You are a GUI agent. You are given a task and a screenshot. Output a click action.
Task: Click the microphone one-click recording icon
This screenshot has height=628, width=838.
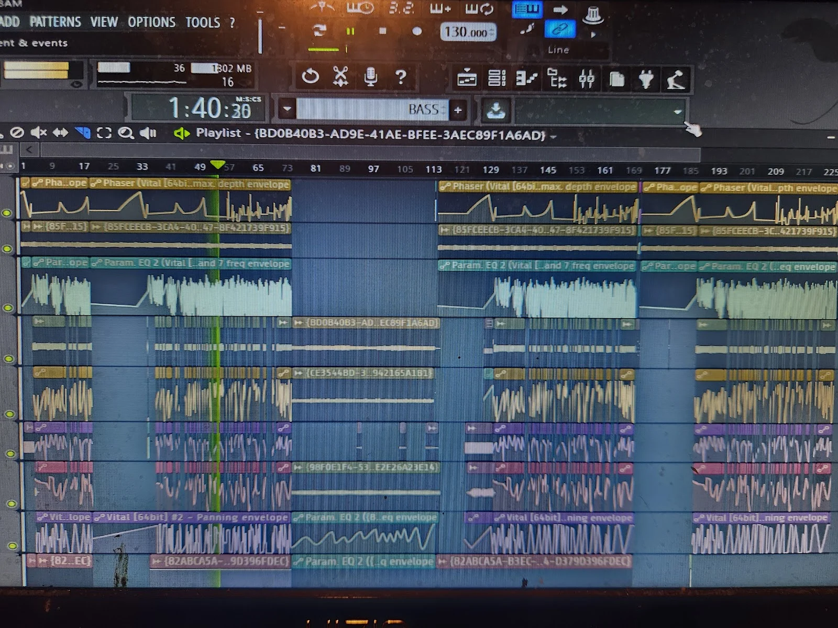click(x=370, y=77)
